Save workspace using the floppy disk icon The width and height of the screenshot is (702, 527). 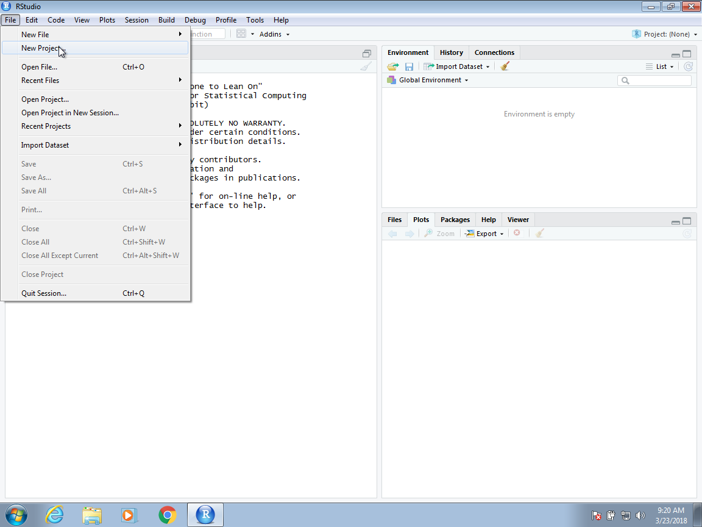[x=409, y=66]
